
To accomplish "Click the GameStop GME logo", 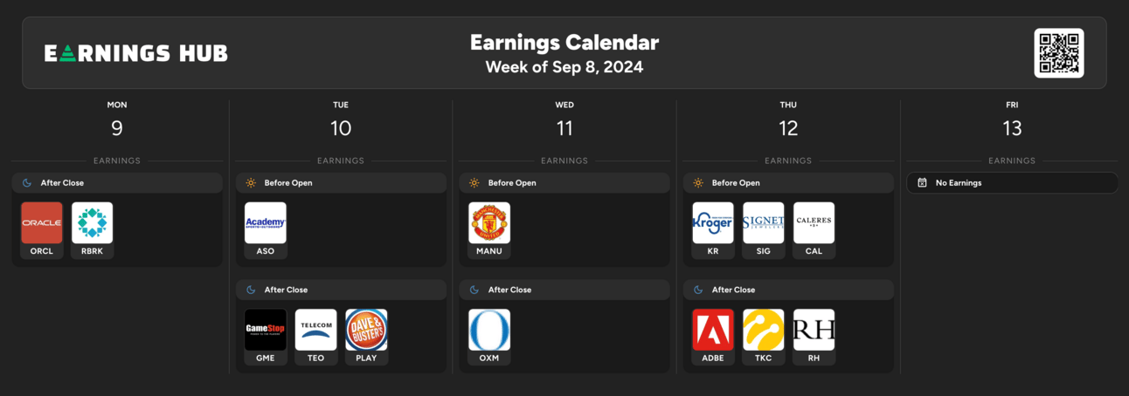I will pyautogui.click(x=266, y=330).
